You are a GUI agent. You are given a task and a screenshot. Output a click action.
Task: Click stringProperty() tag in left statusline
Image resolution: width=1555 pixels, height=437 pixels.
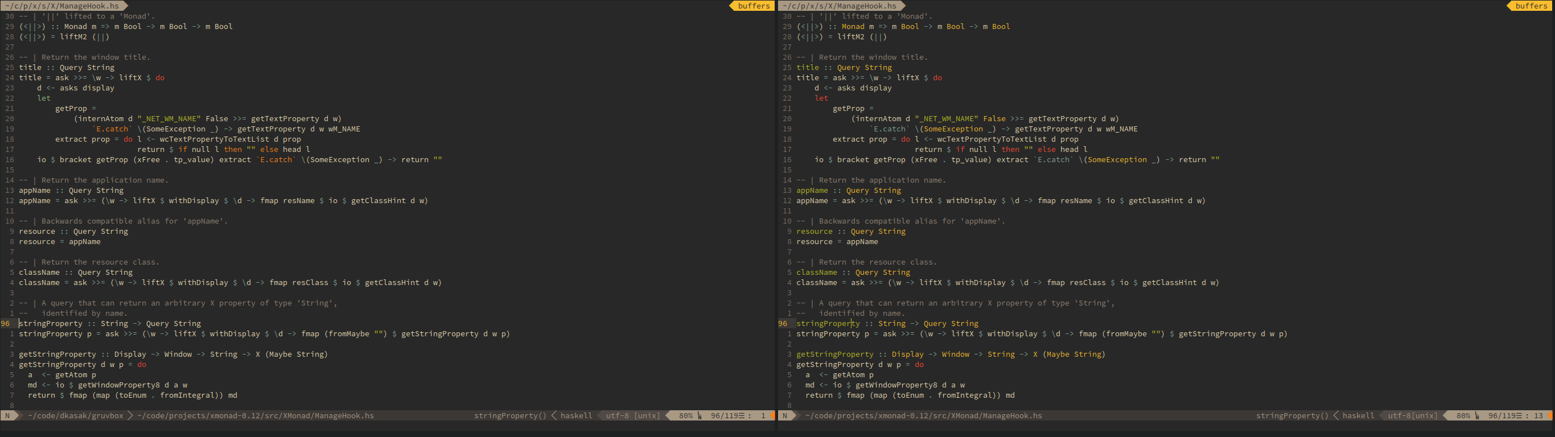510,415
